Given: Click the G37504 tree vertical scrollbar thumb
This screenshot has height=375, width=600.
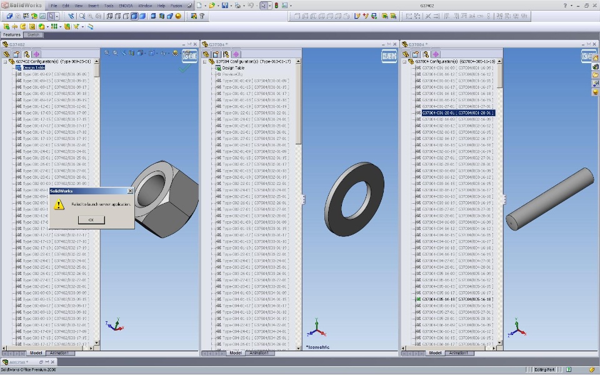Looking at the screenshot, I should 299,104.
